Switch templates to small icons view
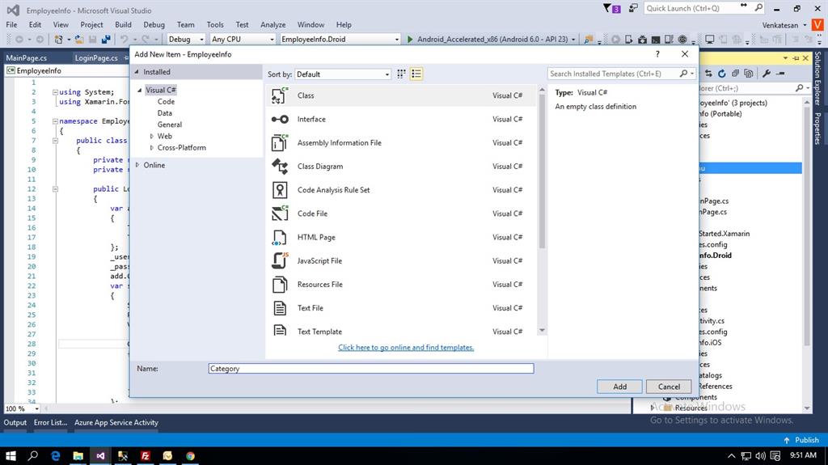This screenshot has width=828, height=465. coord(401,74)
